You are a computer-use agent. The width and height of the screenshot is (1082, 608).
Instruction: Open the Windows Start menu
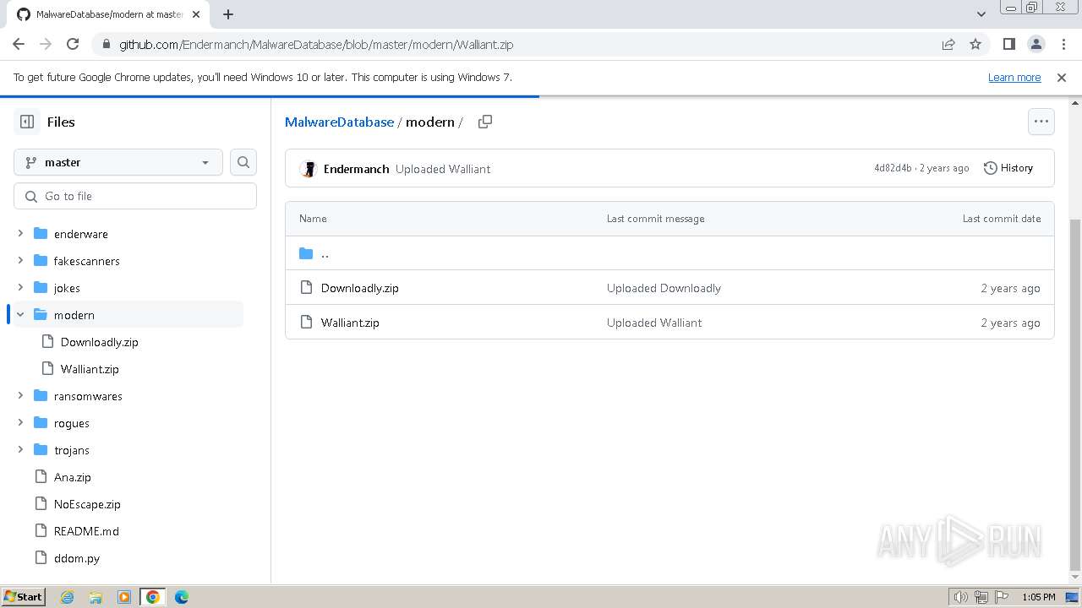(23, 597)
